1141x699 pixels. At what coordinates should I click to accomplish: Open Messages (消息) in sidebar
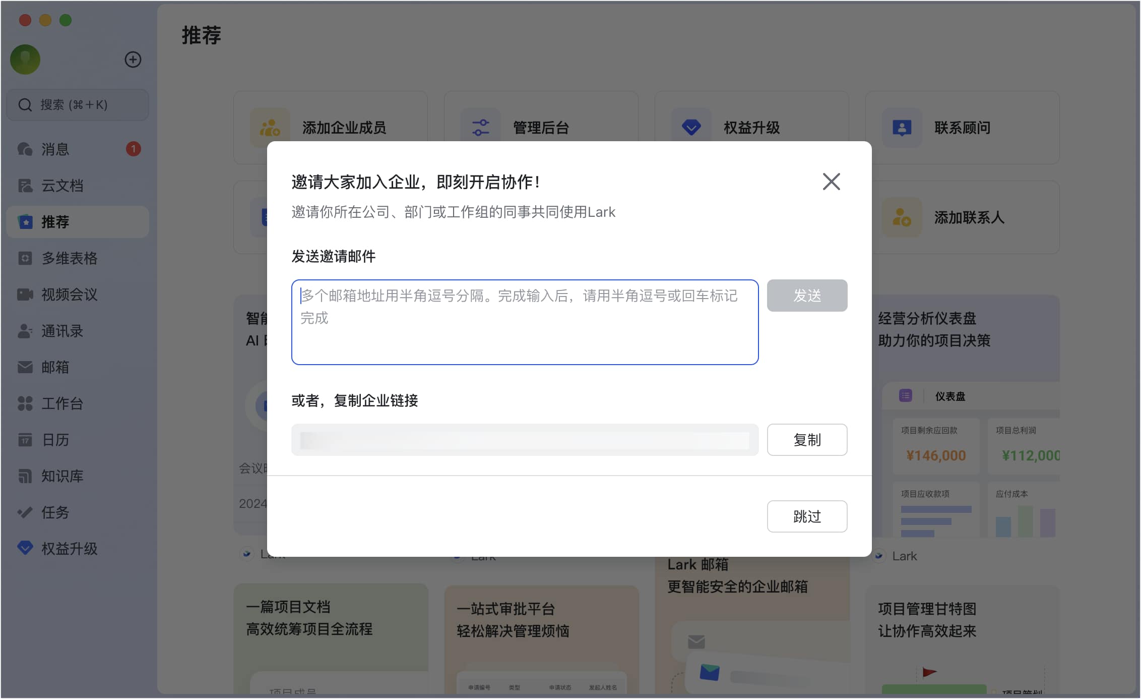click(x=55, y=149)
